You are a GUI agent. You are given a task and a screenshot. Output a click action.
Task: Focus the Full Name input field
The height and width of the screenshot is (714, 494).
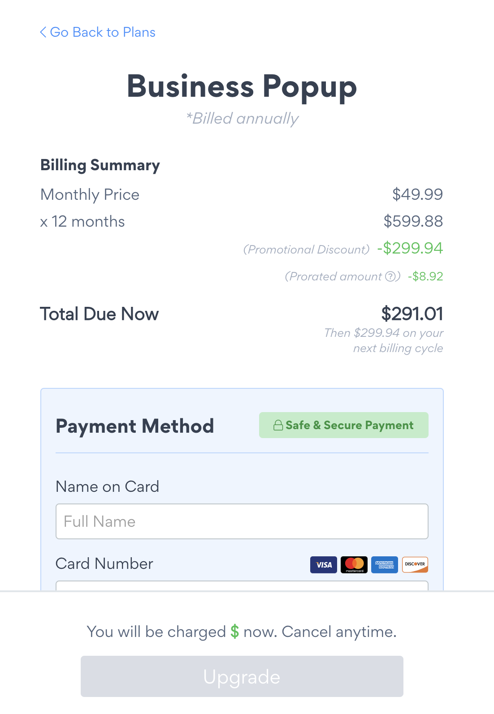coord(242,521)
